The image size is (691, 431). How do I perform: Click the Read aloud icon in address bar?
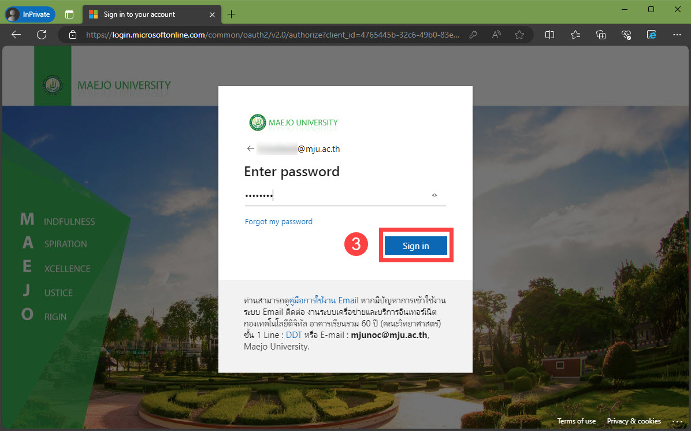(496, 35)
